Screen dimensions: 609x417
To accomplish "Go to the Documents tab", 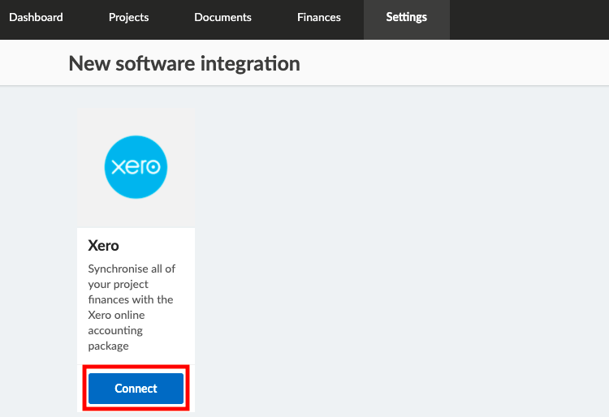I will [x=222, y=18].
